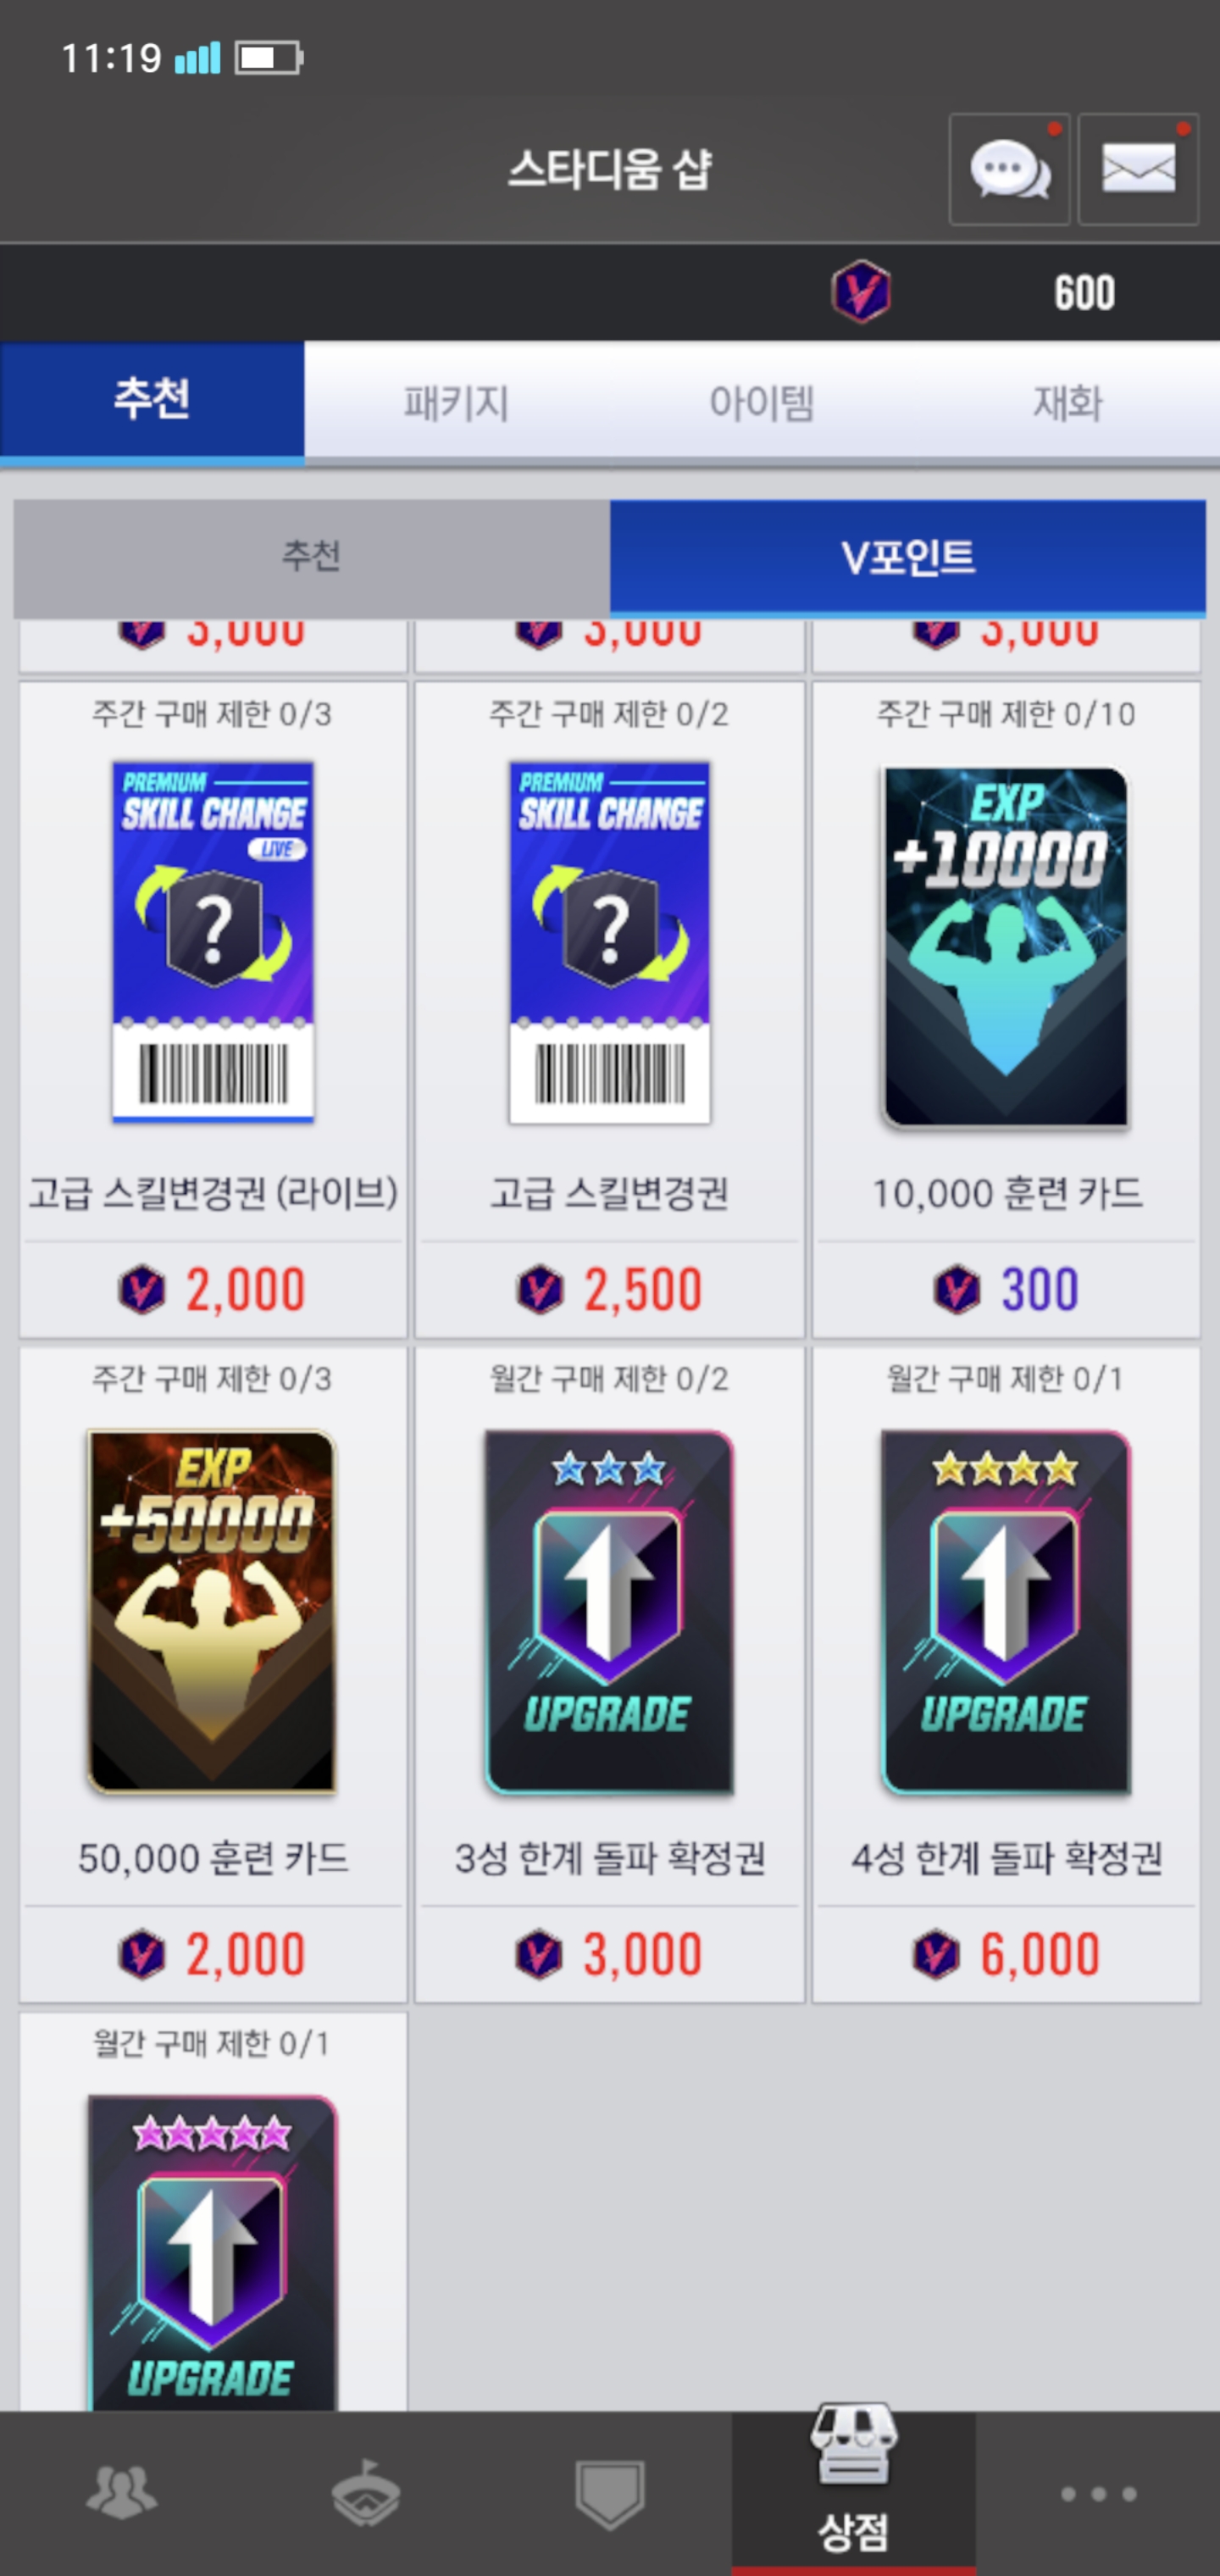This screenshot has height=2576, width=1220.
Task: Tap the 고급 스킬변경권 ticket image
Action: click(x=610, y=942)
